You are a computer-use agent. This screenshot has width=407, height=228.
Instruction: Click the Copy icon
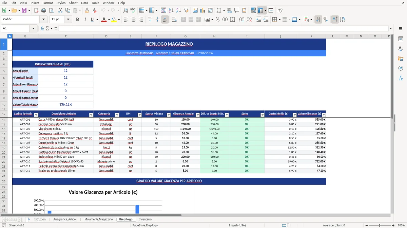click(x=67, y=10)
